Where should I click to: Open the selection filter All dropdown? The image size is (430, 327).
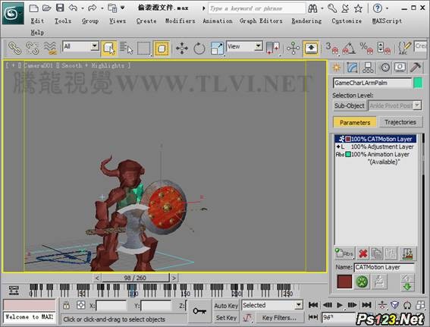pos(80,46)
